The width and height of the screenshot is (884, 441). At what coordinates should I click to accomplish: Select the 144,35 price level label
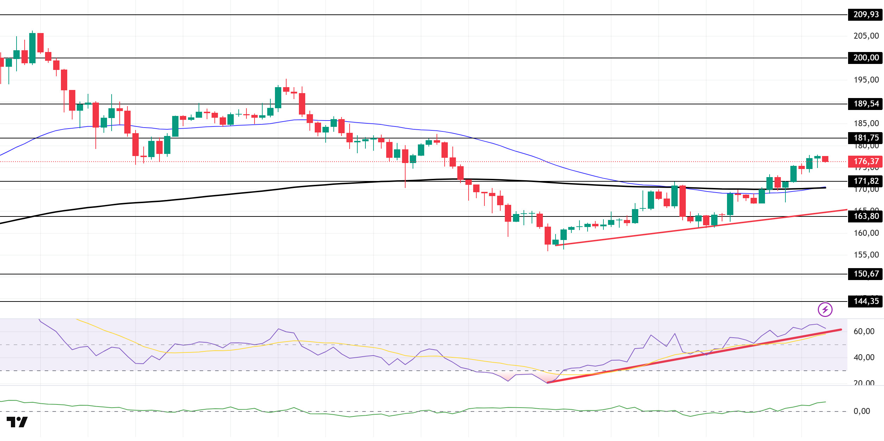pyautogui.click(x=865, y=301)
